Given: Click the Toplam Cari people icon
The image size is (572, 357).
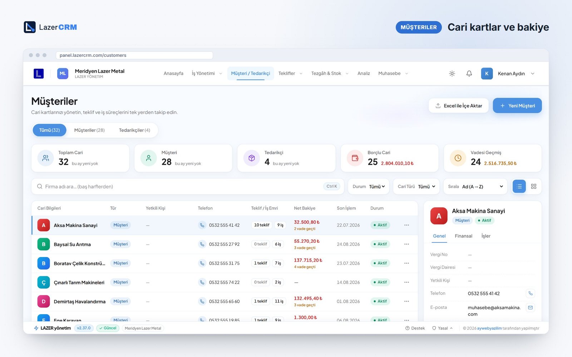Looking at the screenshot, I should point(46,158).
